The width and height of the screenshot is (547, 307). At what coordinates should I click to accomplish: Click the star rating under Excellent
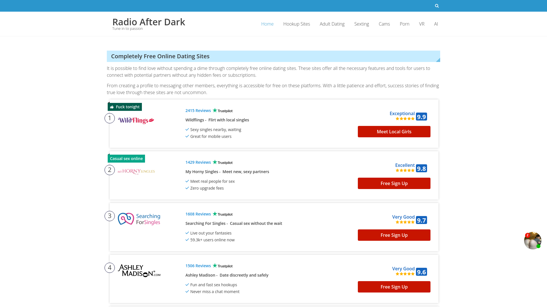click(x=405, y=171)
